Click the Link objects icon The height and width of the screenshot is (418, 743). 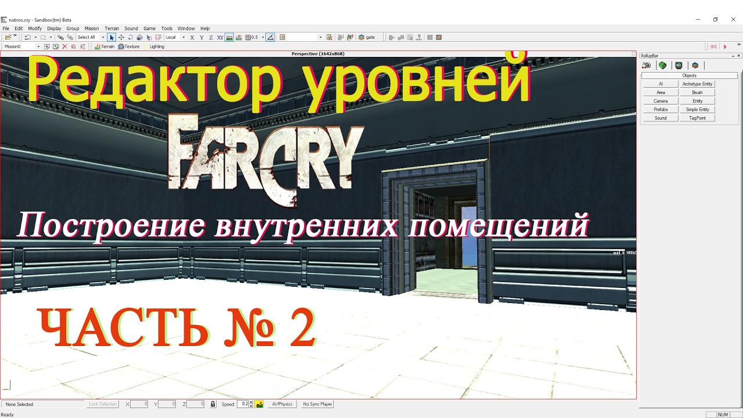click(60, 37)
